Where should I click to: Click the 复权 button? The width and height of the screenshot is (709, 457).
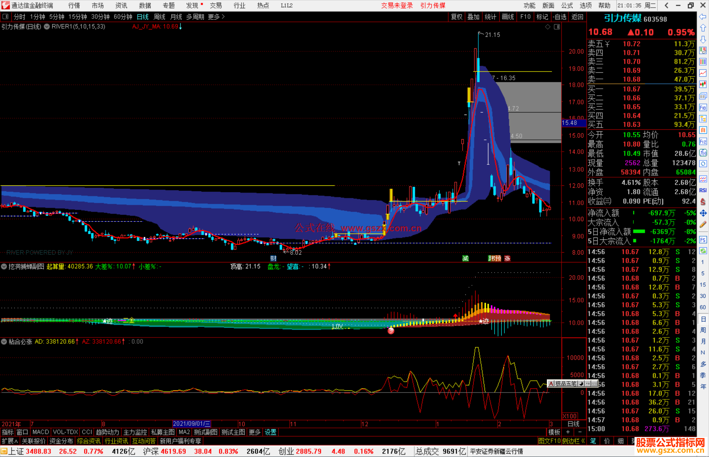(456, 17)
